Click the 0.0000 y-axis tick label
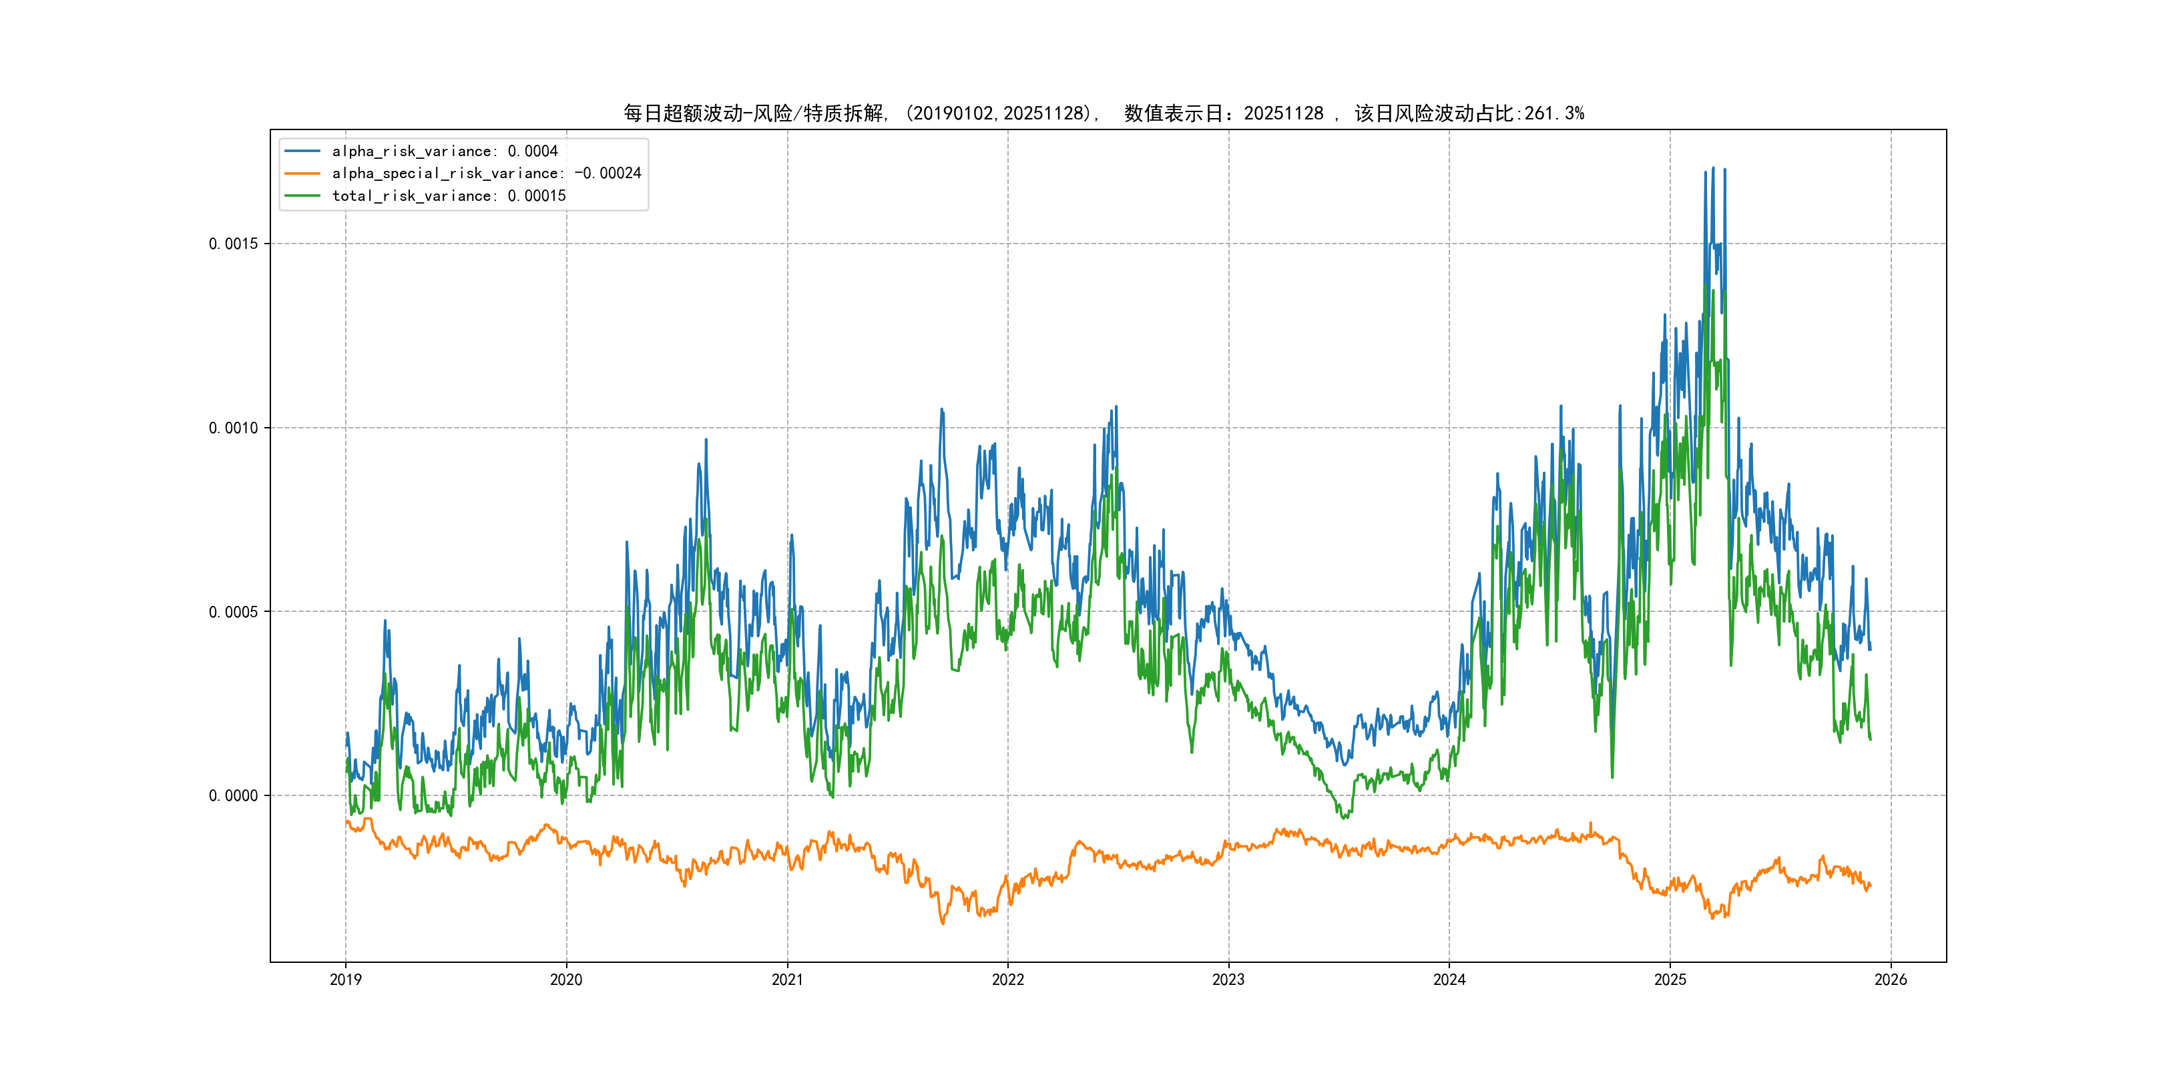This screenshot has height=1081, width=2163. (234, 795)
